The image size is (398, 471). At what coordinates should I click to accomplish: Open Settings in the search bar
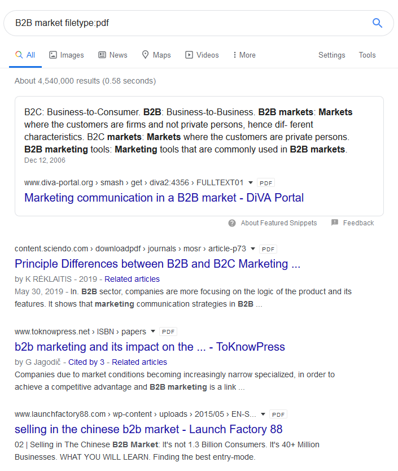[331, 55]
